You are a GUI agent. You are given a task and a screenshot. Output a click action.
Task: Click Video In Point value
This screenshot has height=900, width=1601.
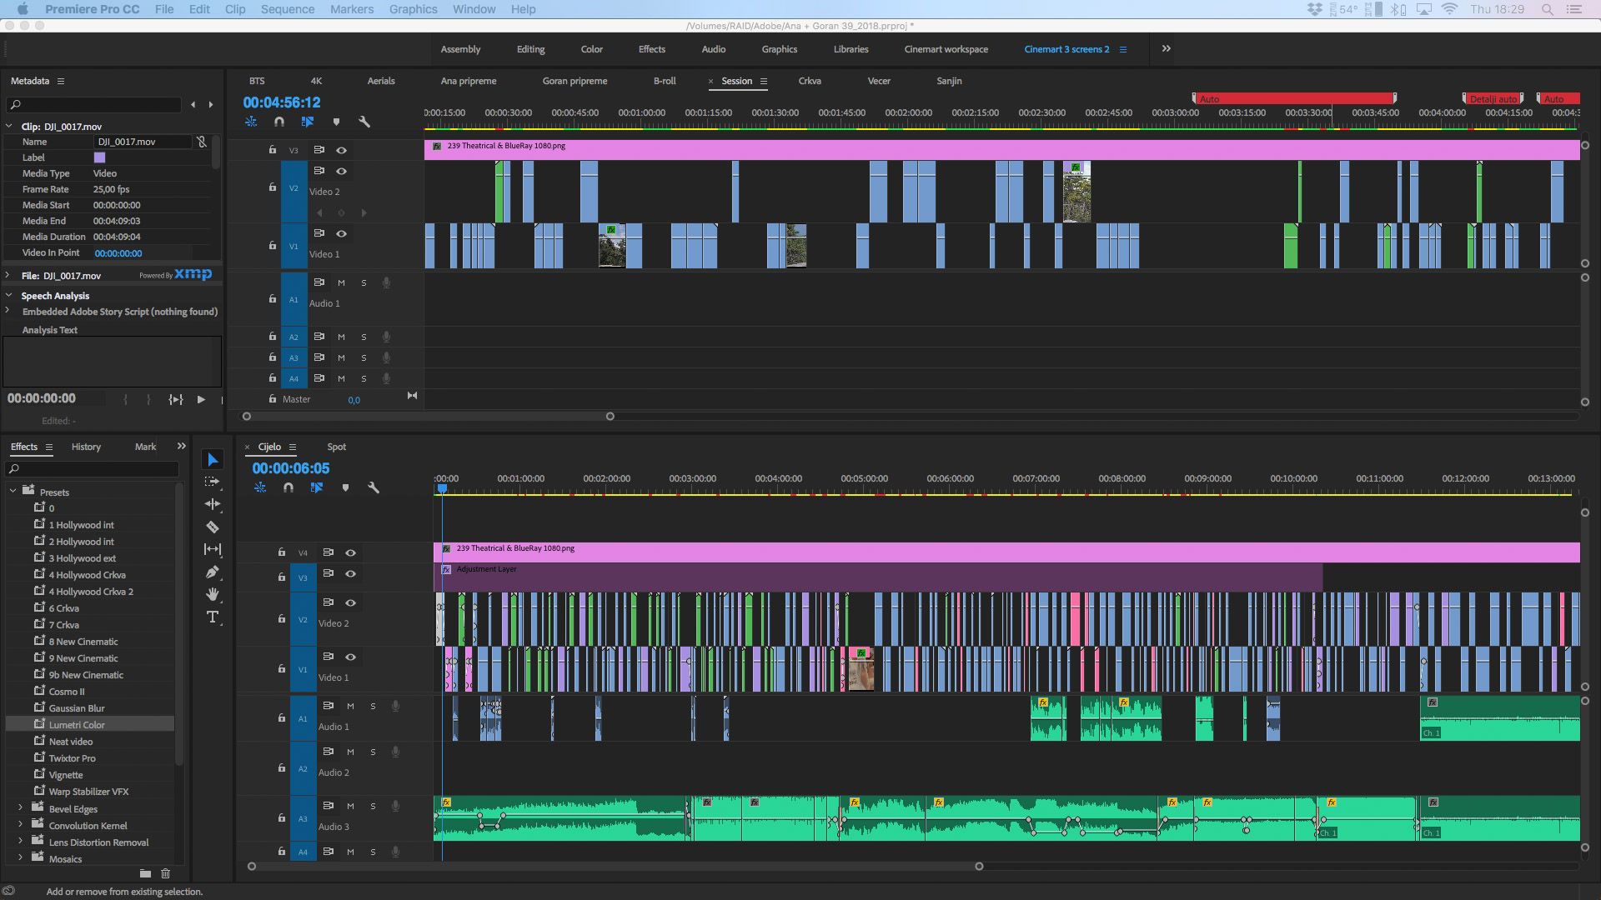coord(118,253)
